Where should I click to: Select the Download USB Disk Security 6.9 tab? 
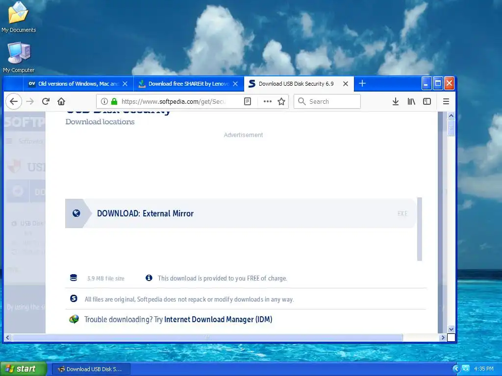(x=299, y=84)
